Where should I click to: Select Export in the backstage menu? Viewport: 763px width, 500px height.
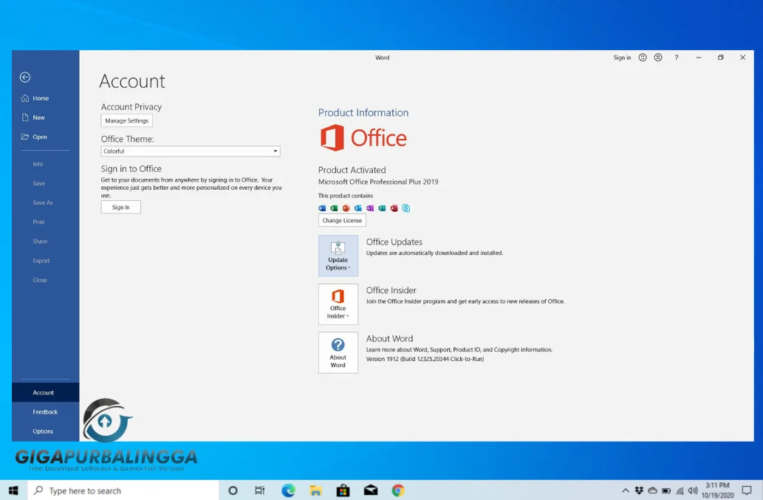[41, 261]
